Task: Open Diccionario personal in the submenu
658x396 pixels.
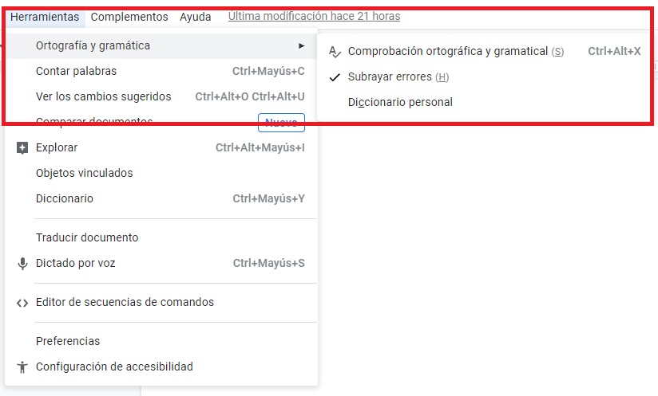Action: pyautogui.click(x=400, y=102)
